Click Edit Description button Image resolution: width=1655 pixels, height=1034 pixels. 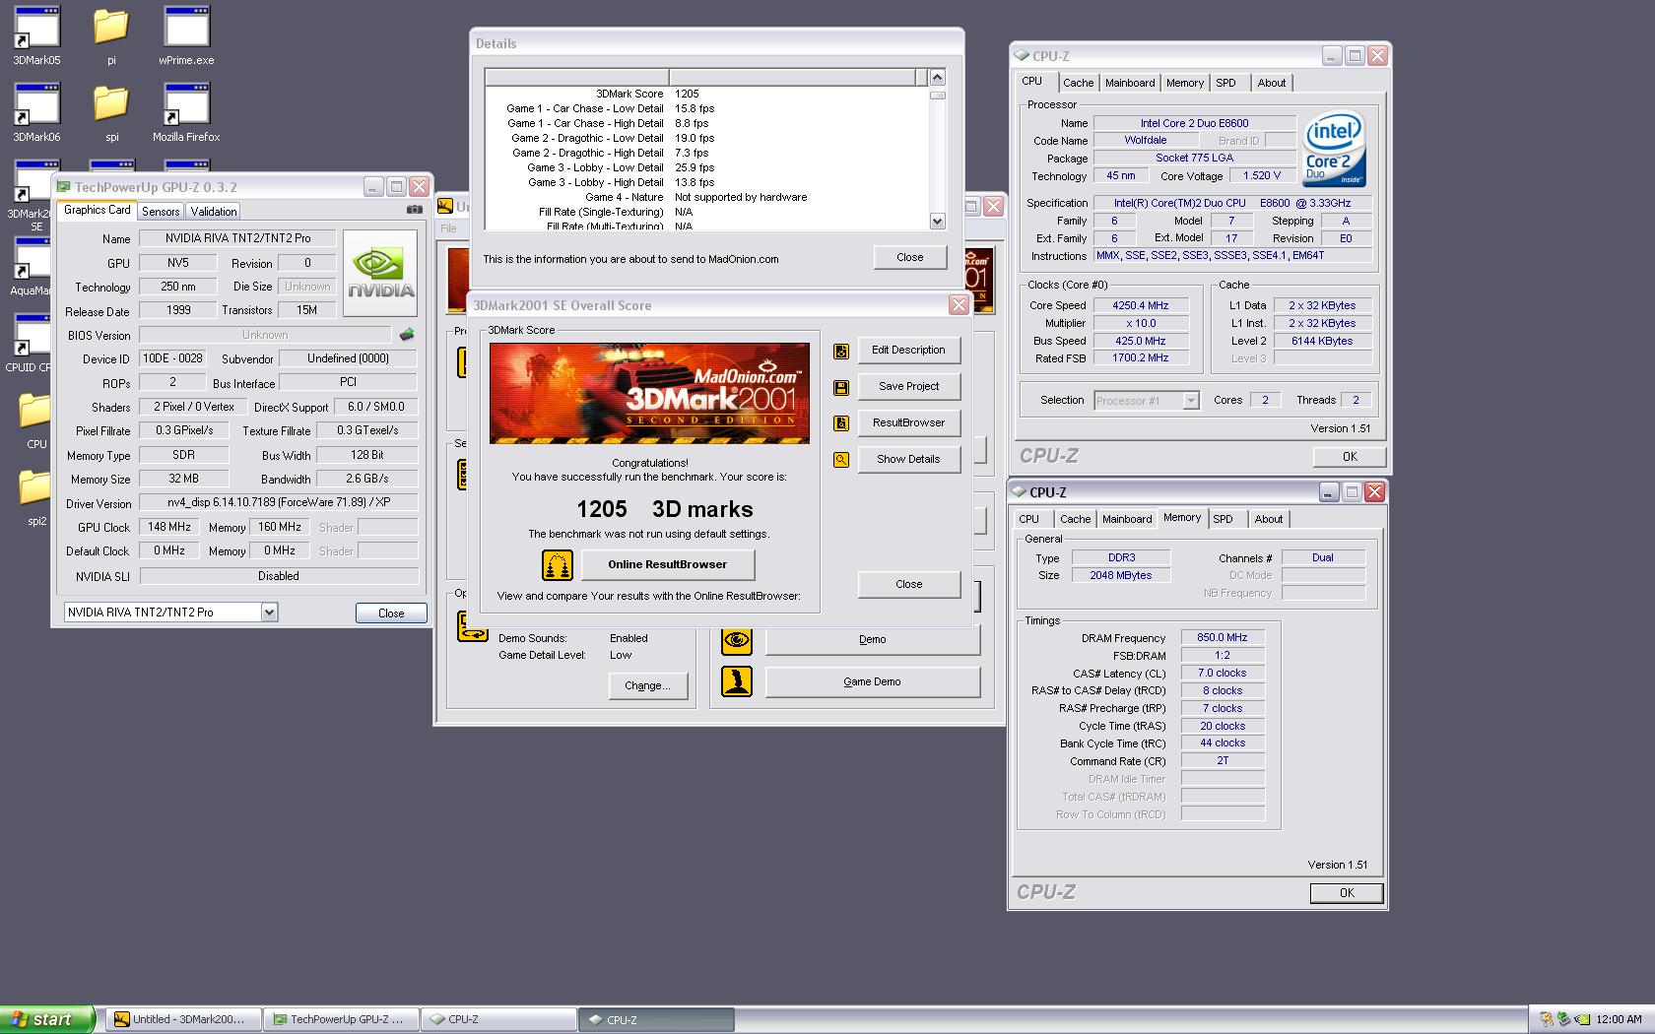tap(908, 350)
